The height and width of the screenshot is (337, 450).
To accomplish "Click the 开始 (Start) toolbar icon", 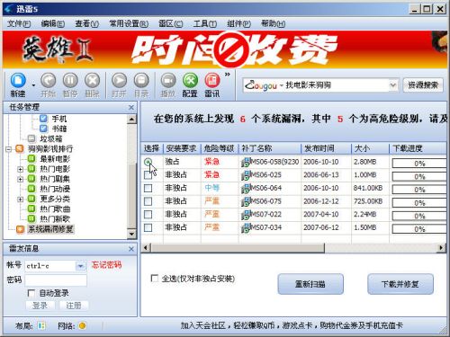I will coord(48,80).
